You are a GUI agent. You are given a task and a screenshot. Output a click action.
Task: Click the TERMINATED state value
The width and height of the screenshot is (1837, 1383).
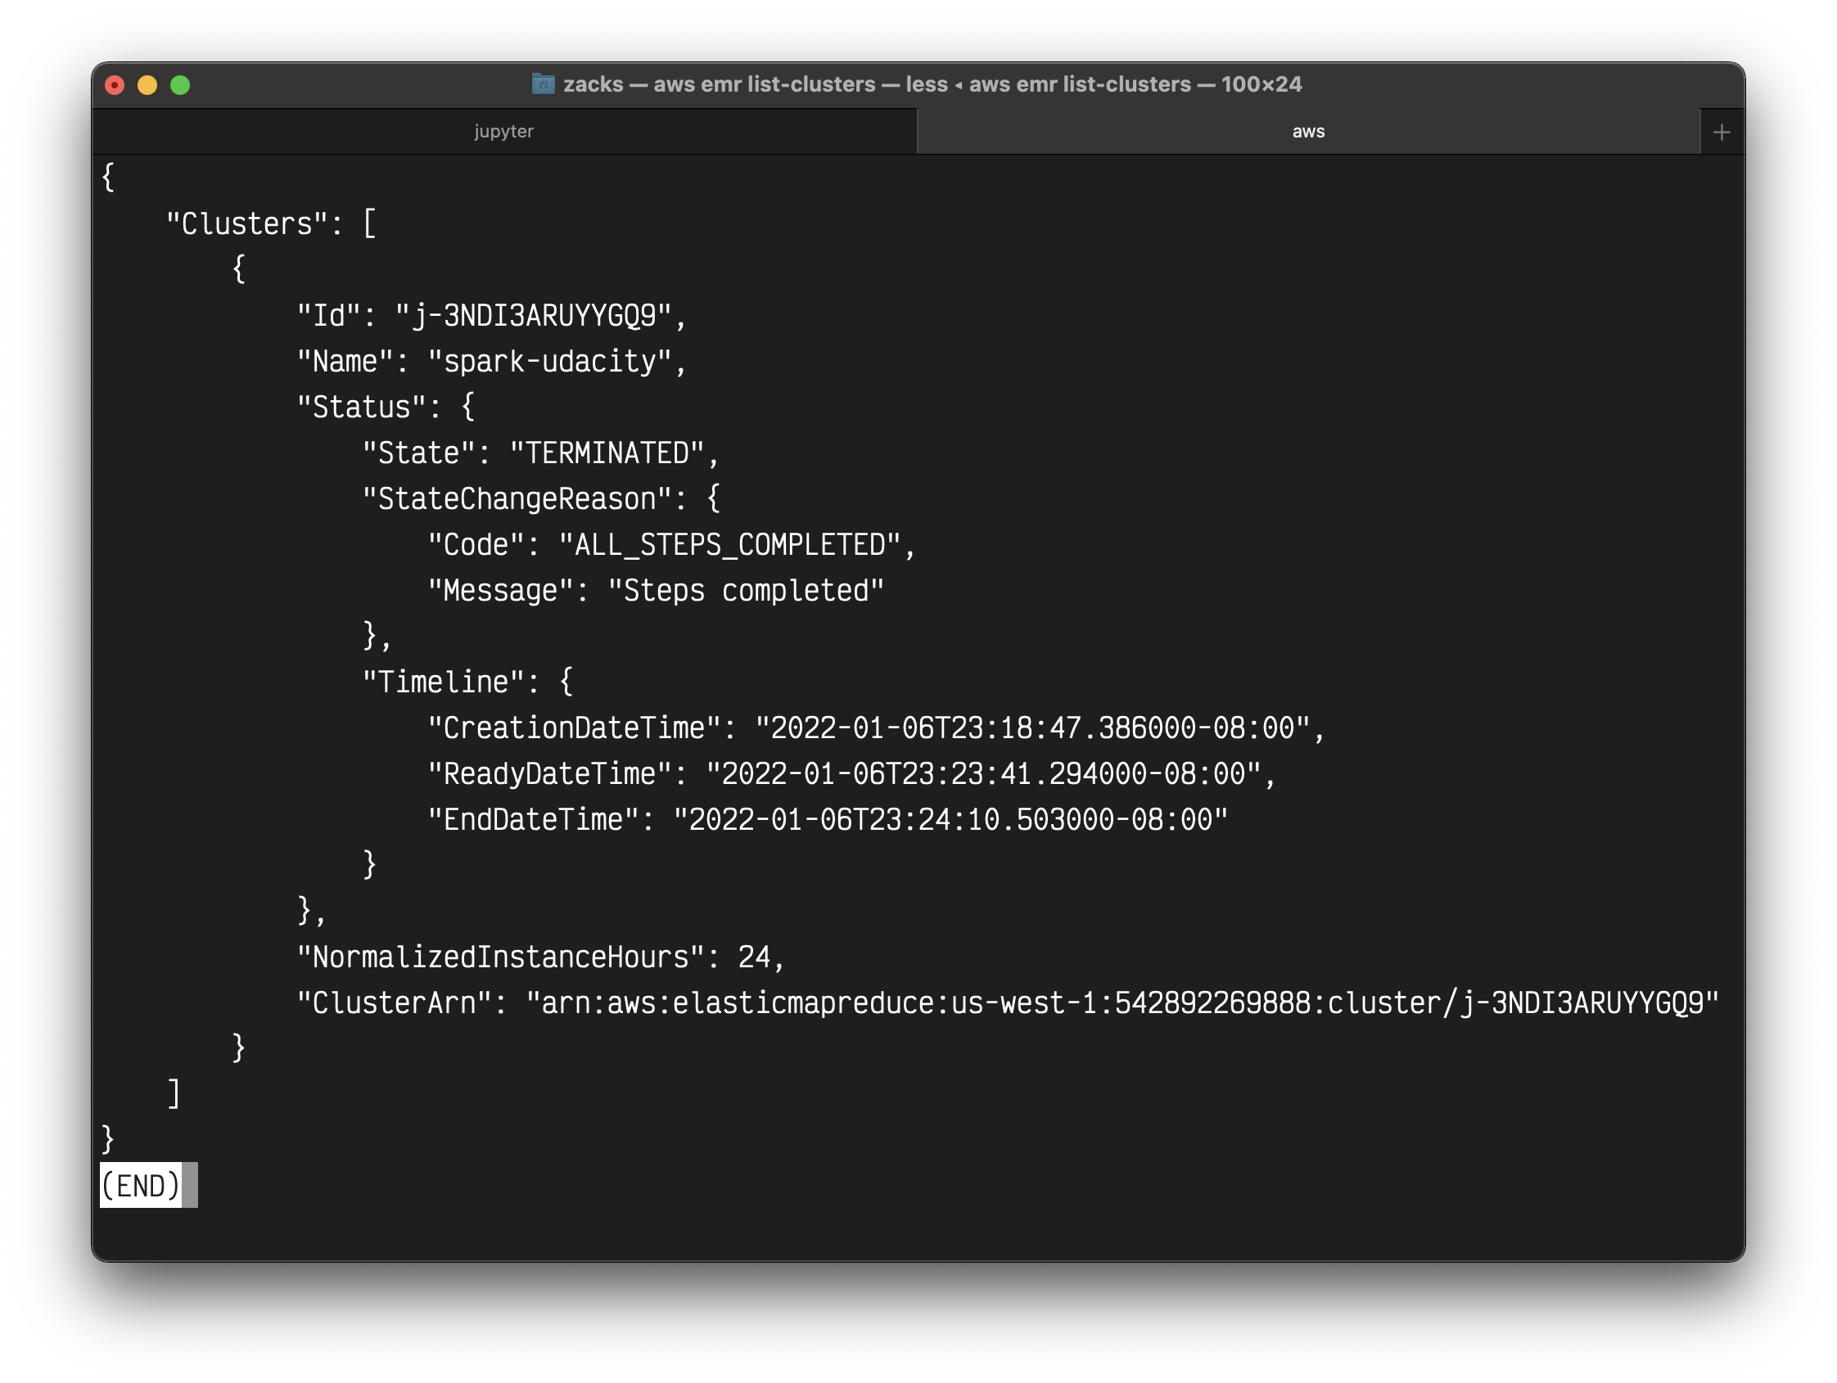pos(613,454)
